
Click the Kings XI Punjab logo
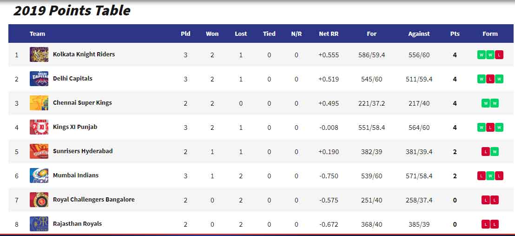pos(39,127)
